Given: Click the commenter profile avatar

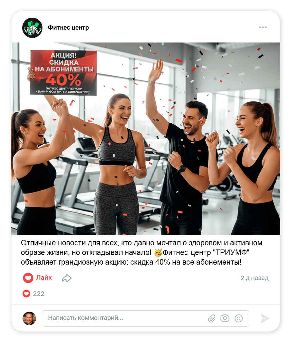Looking at the screenshot, I should (x=29, y=318).
